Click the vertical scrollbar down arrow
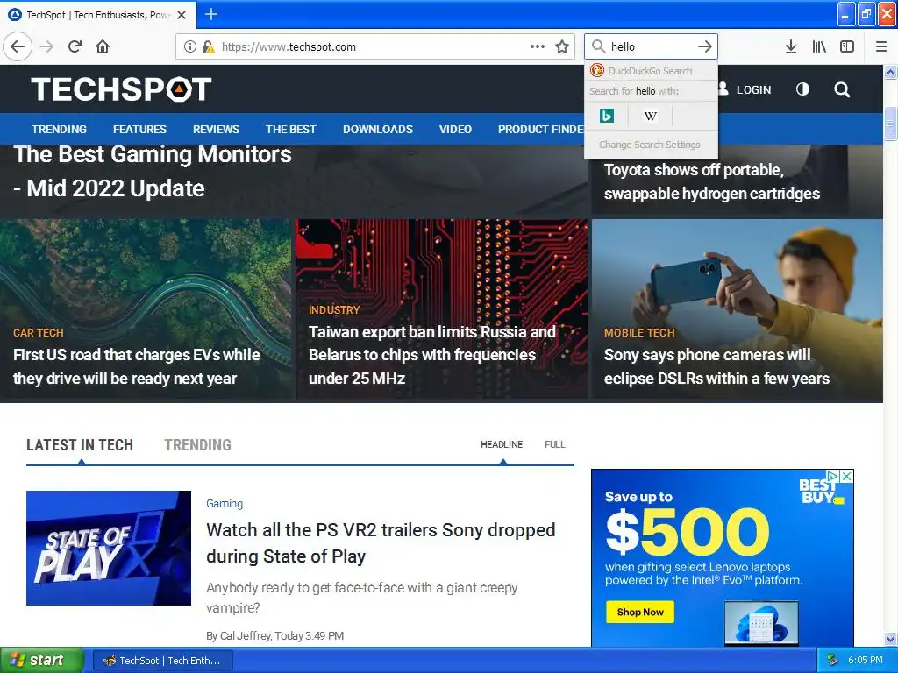898x673 pixels. pyautogui.click(x=891, y=639)
